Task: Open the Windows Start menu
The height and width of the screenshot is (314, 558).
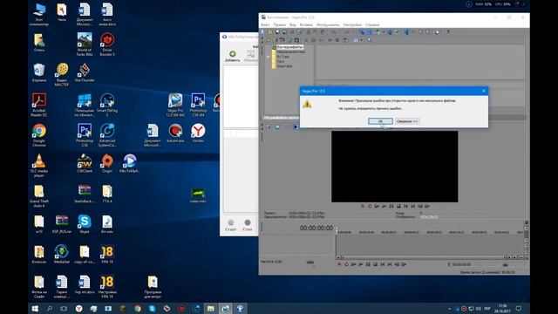Action: (35, 308)
